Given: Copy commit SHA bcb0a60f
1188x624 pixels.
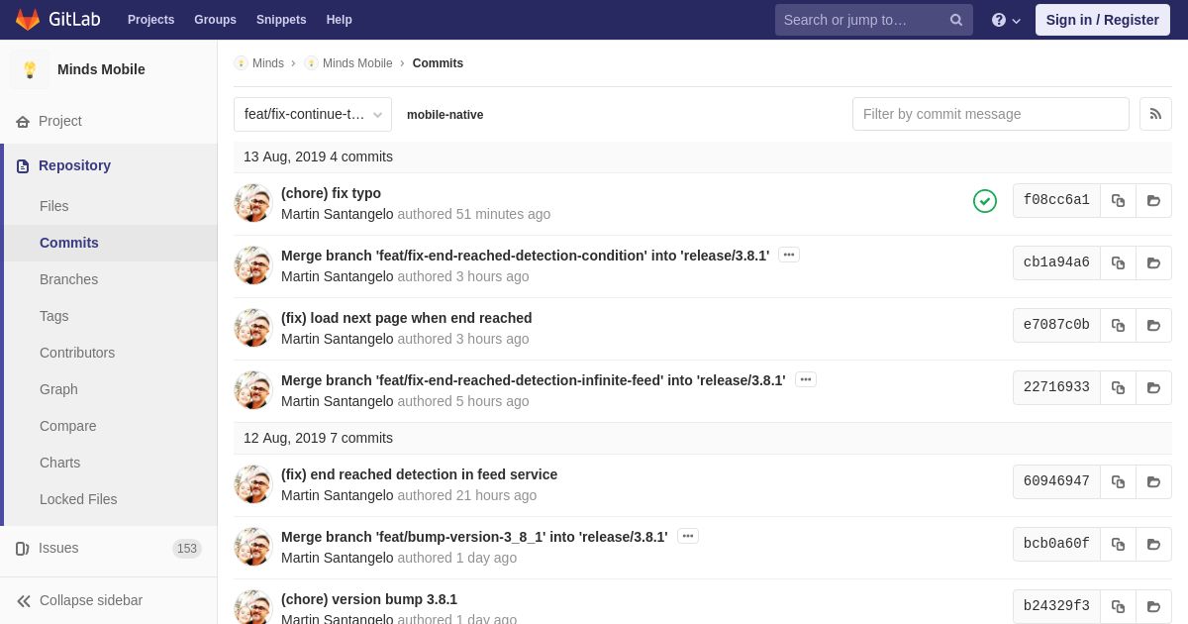Looking at the screenshot, I should click(x=1118, y=544).
